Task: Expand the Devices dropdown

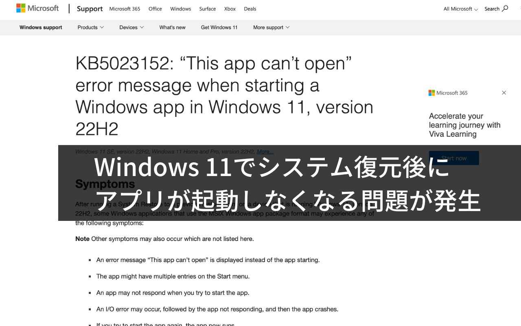Action: pos(131,27)
